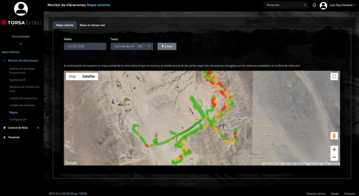Select the Mapa en tiempo real tab

[x=92, y=25]
